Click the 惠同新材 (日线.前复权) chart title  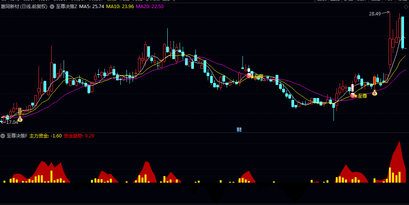point(24,7)
